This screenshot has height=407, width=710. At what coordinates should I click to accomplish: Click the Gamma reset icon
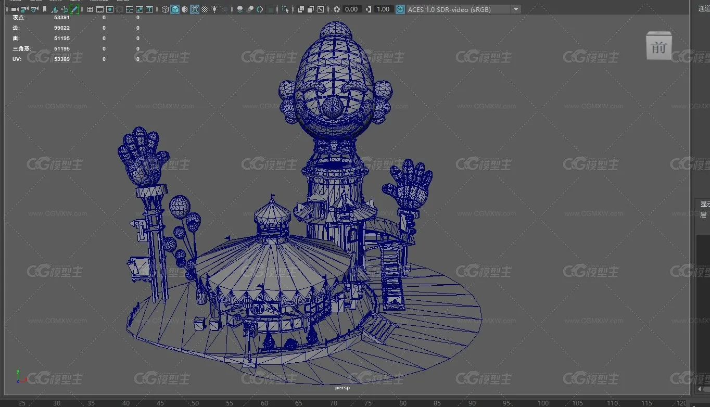tap(369, 9)
